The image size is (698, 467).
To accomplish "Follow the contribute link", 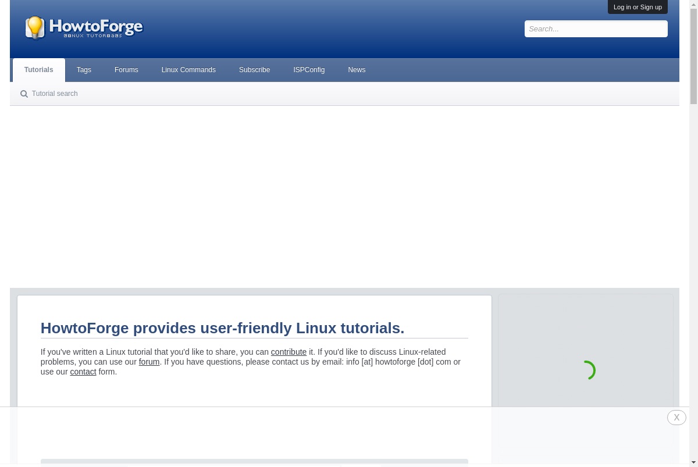I will (x=289, y=352).
